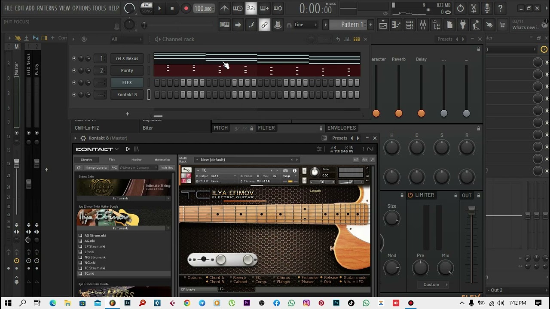Open the PATTERNS menu

coord(47,8)
